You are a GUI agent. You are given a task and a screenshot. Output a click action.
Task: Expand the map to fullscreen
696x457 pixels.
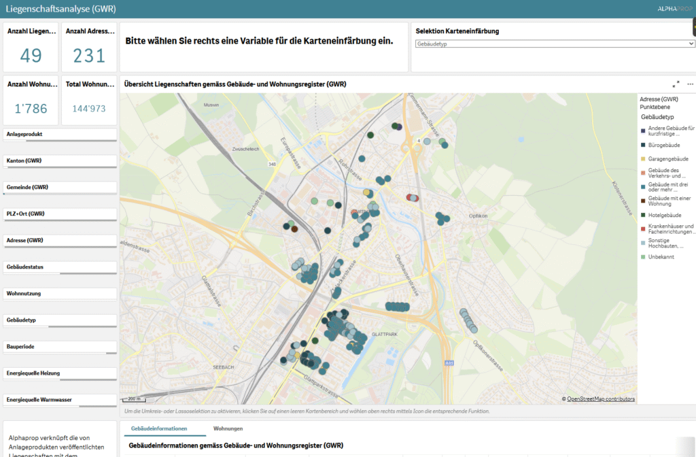pos(676,84)
